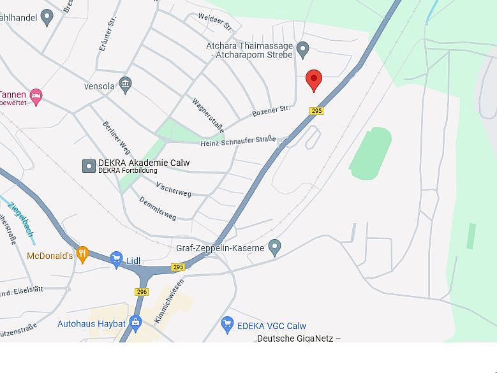Click the DEKRA Akademie Calw label

click(x=144, y=163)
